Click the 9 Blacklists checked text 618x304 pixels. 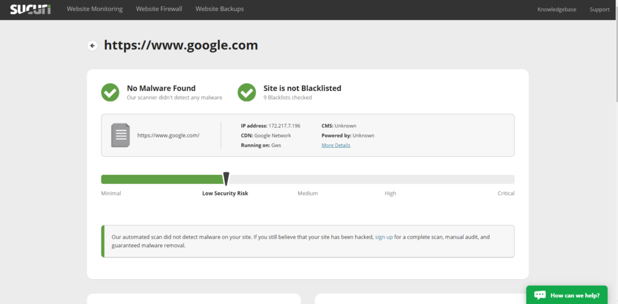(288, 98)
